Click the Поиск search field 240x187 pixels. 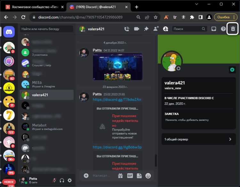tap(187, 29)
